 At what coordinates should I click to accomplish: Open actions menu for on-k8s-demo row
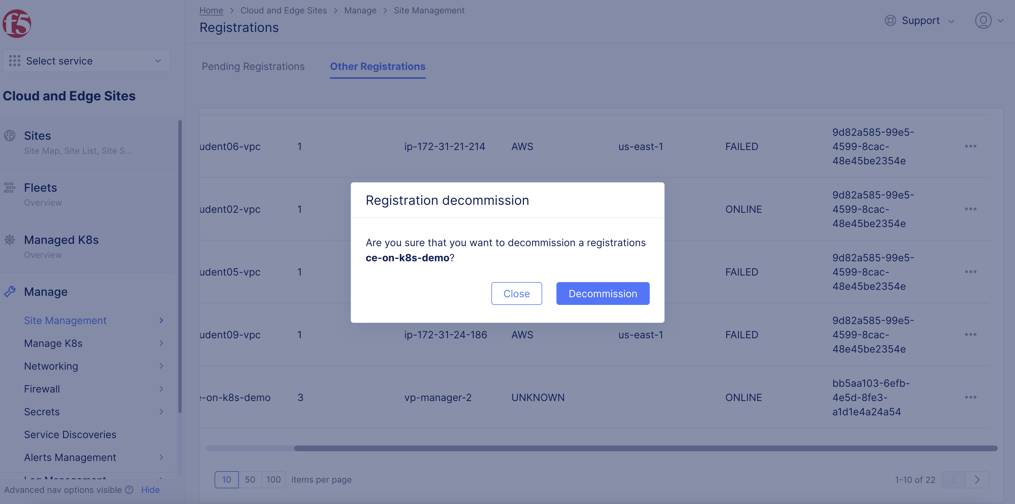[x=970, y=397]
